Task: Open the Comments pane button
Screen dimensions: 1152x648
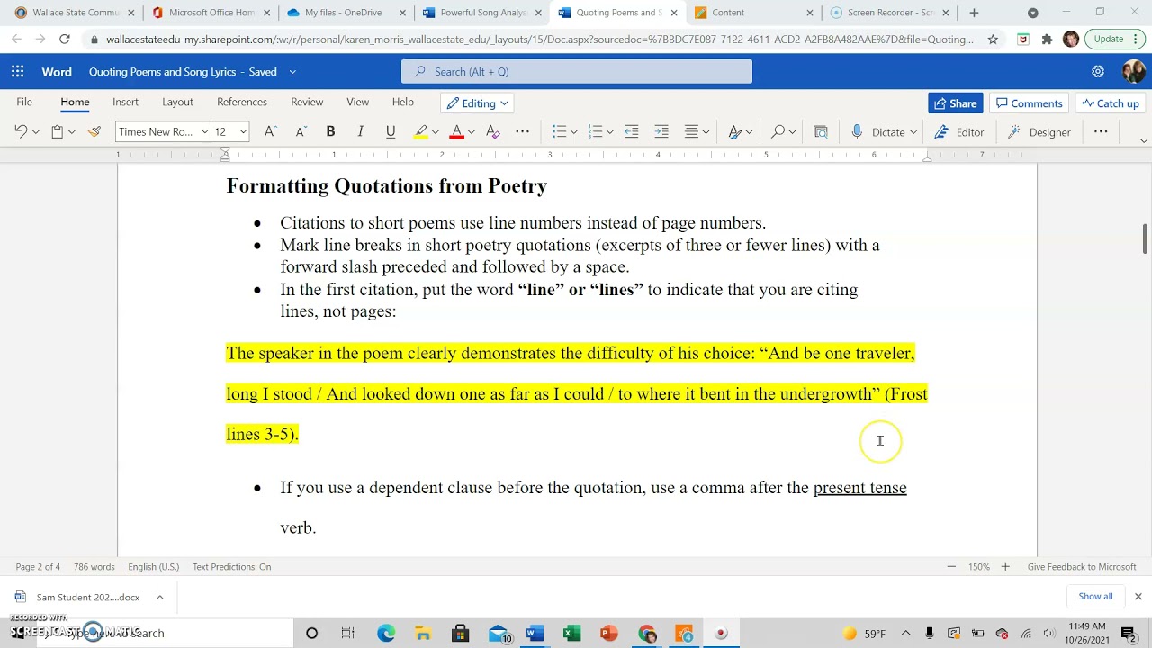Action: tap(1029, 103)
